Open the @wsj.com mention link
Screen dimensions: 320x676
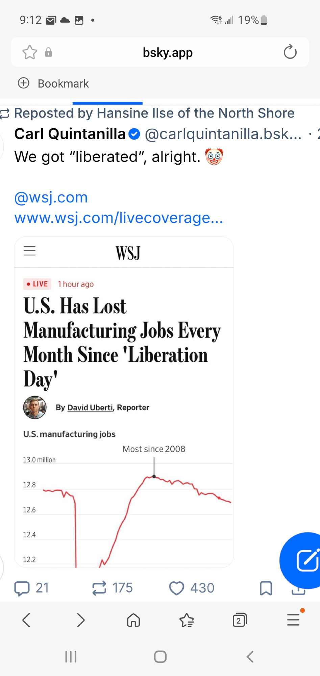click(x=51, y=197)
